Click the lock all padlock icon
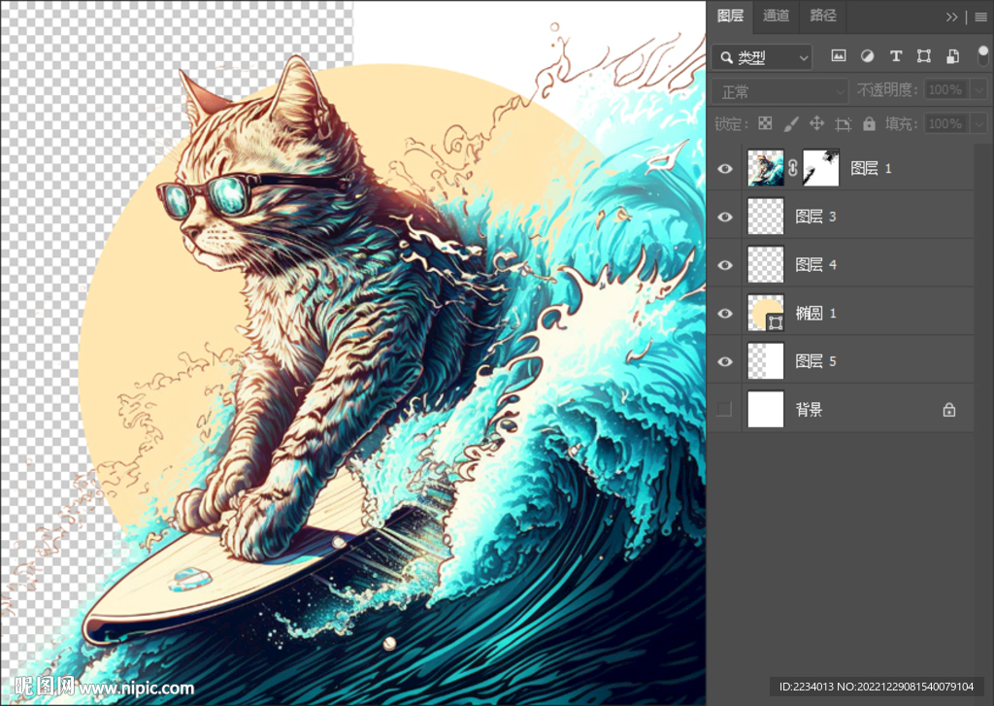Image resolution: width=994 pixels, height=706 pixels. [x=869, y=123]
